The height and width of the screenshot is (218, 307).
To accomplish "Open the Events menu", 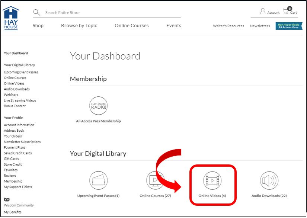I will click(174, 26).
